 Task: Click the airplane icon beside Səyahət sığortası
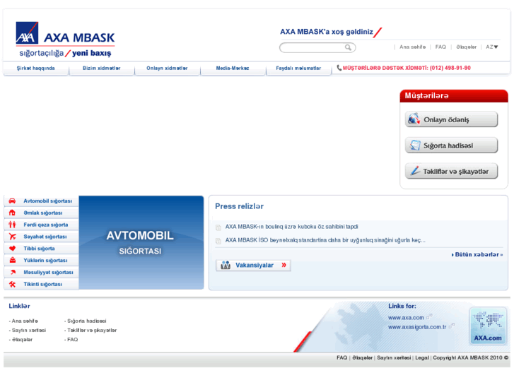click(12, 236)
